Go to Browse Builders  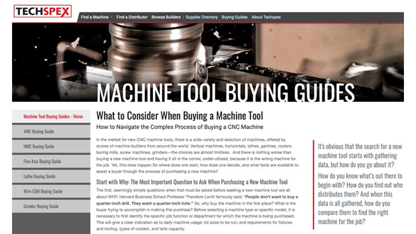[x=166, y=17]
